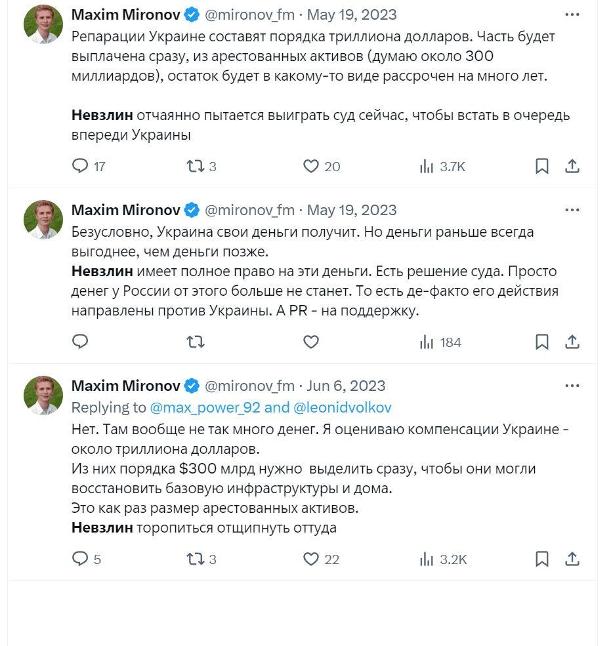The width and height of the screenshot is (611, 646).
Task: Click the verified badge next to Maxim Mironov
Action: click(190, 14)
